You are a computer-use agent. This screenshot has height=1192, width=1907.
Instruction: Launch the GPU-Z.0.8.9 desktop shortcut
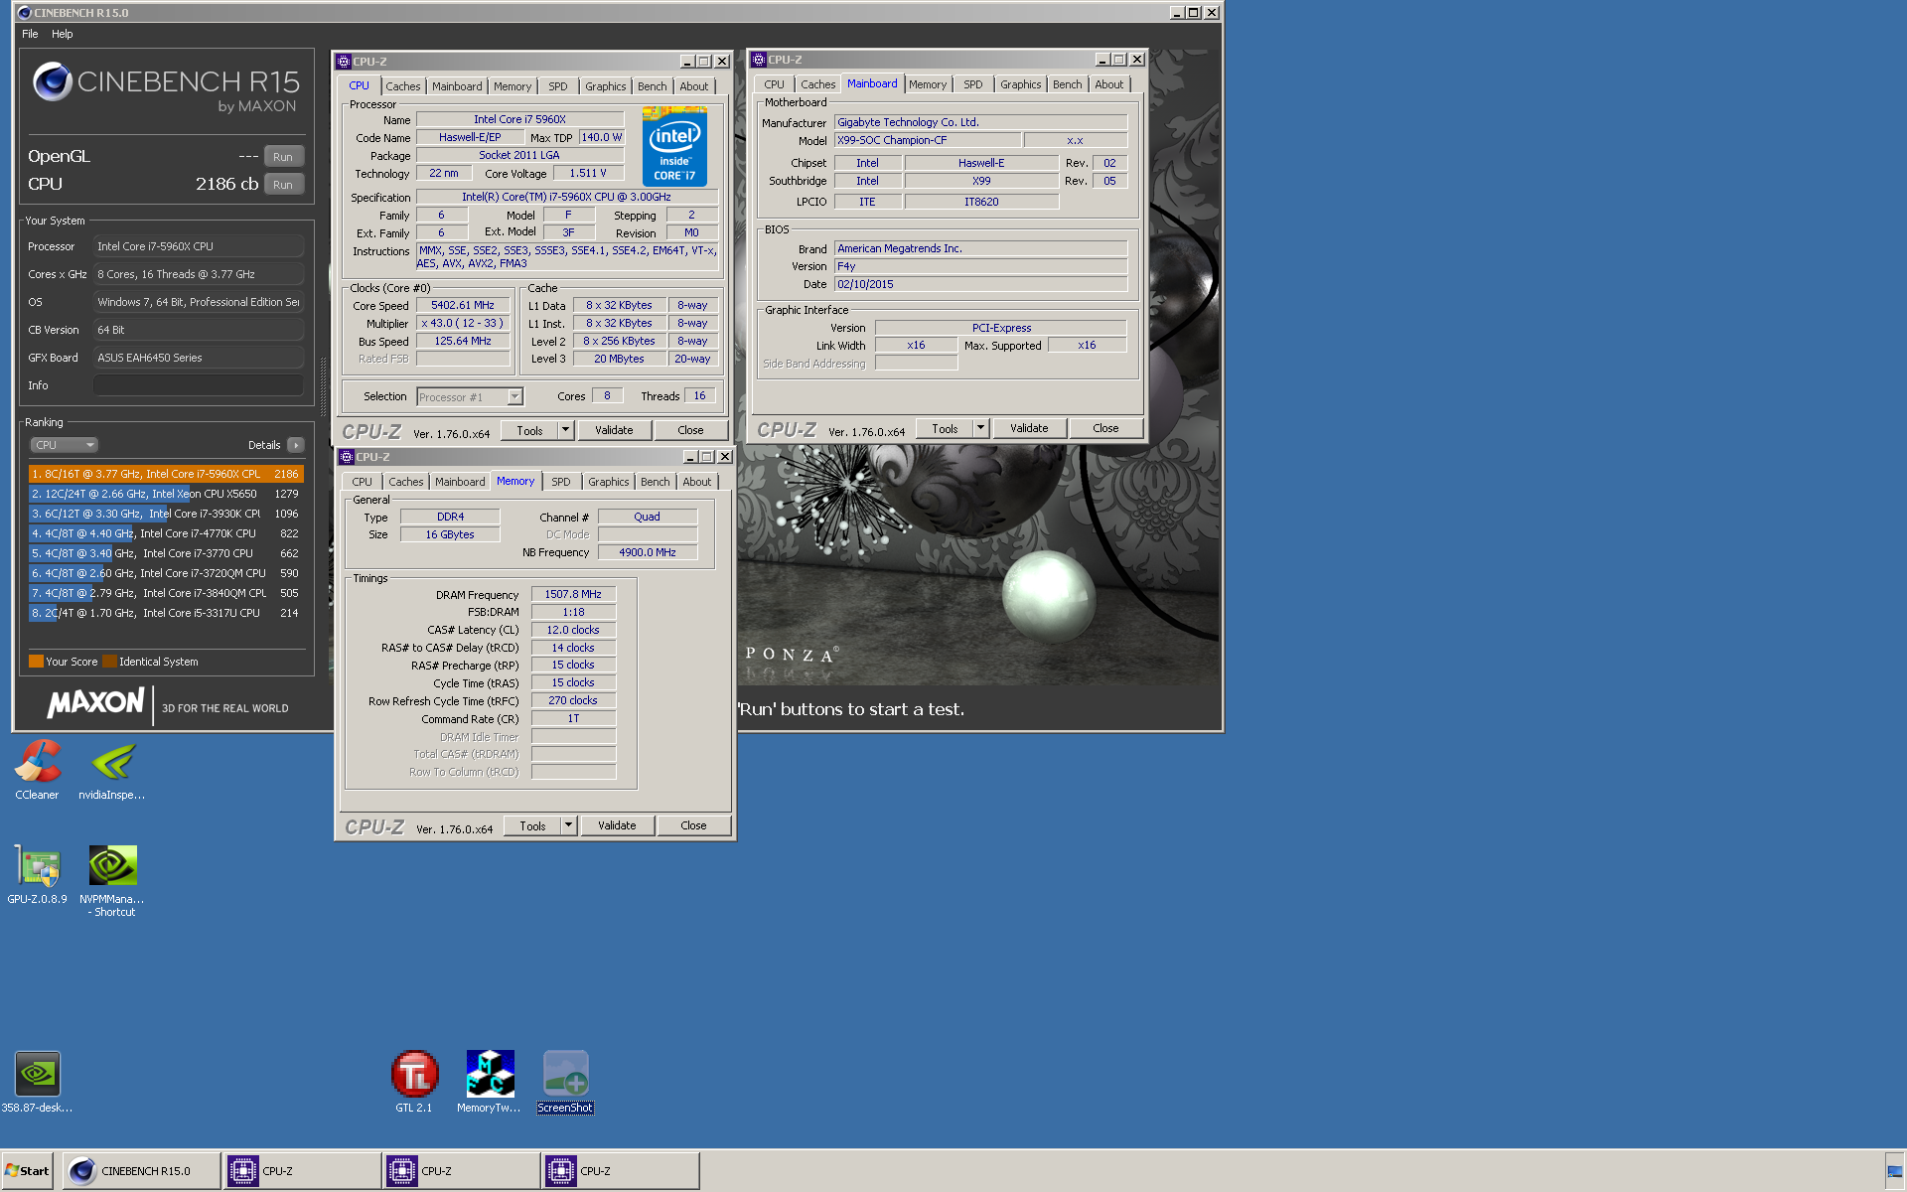pyautogui.click(x=38, y=875)
